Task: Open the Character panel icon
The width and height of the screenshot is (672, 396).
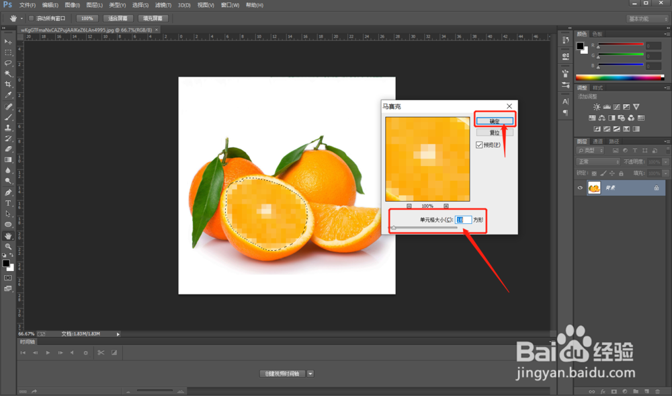Action: click(x=565, y=102)
